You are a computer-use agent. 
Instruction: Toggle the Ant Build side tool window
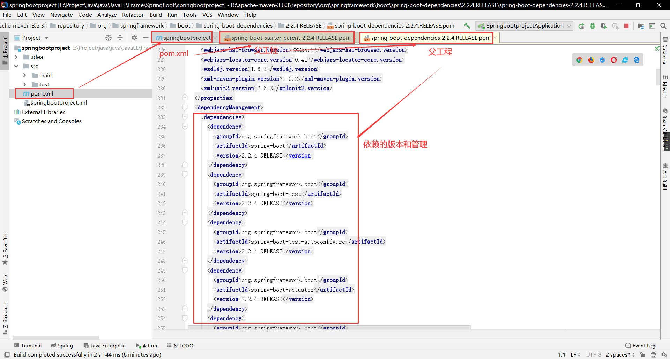[x=665, y=176]
